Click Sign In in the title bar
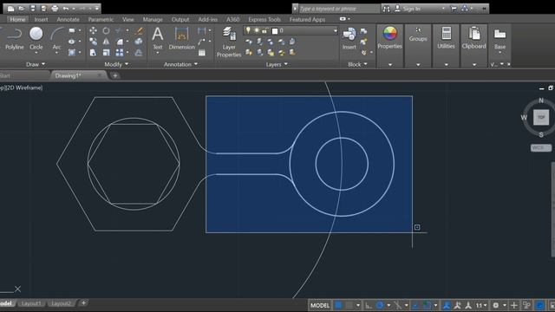Viewport: 555px width, 312px height. [411, 9]
